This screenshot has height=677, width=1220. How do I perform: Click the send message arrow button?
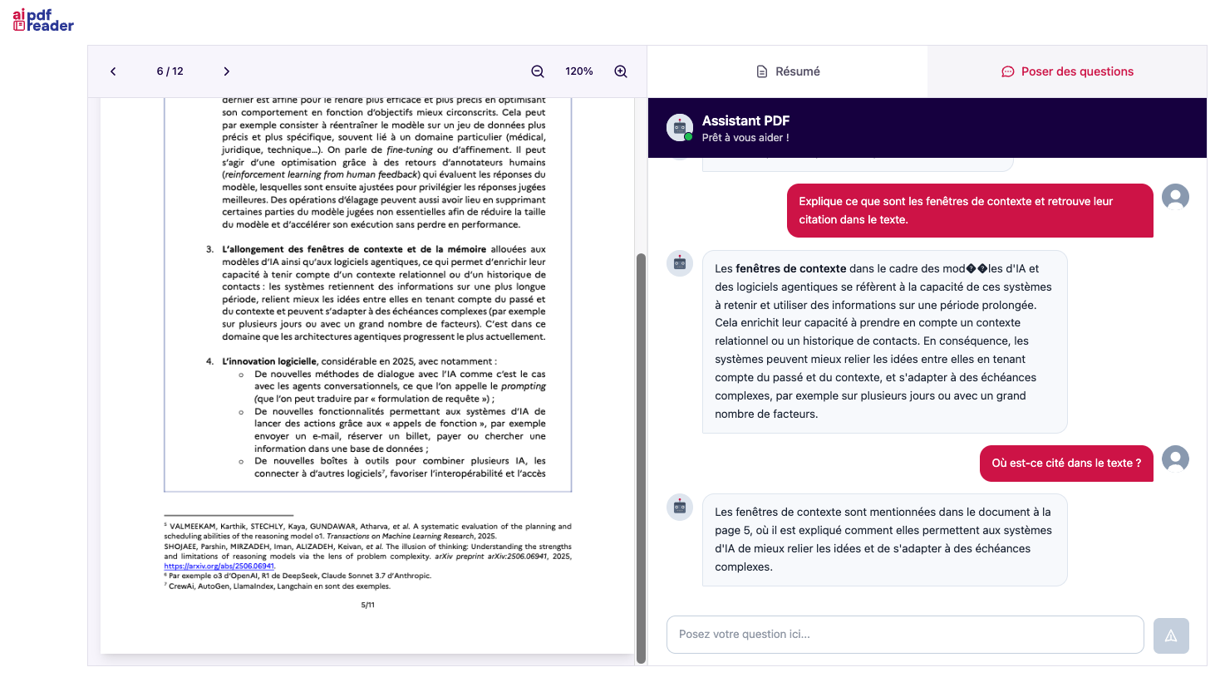click(1171, 635)
